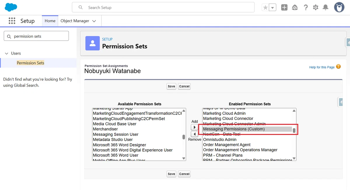350x190 pixels.
Task: Click the Quick Find box with permission sets
Action: click(36, 36)
